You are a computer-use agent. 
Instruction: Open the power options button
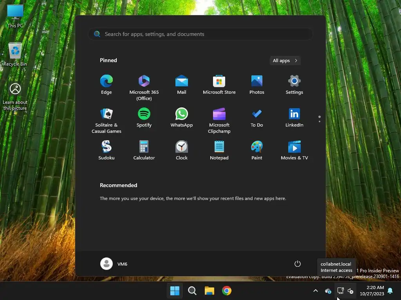298,264
